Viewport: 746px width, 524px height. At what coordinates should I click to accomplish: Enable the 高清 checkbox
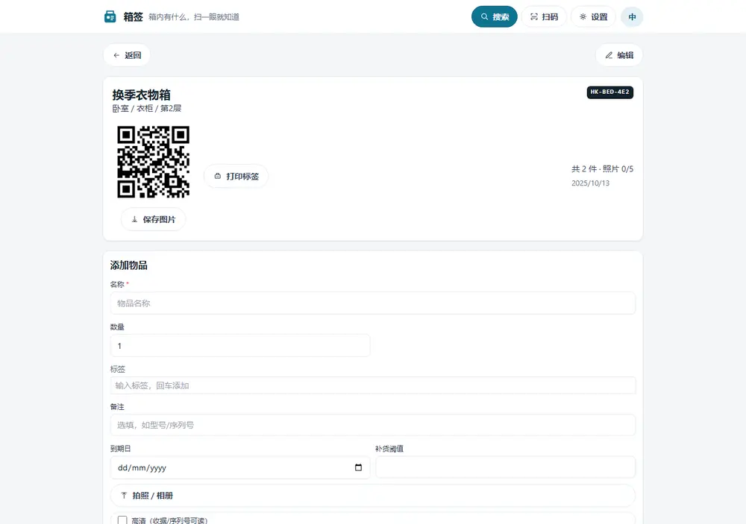(122, 521)
